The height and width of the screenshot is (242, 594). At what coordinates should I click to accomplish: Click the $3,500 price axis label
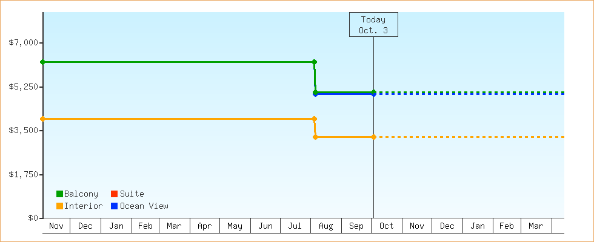24,130
